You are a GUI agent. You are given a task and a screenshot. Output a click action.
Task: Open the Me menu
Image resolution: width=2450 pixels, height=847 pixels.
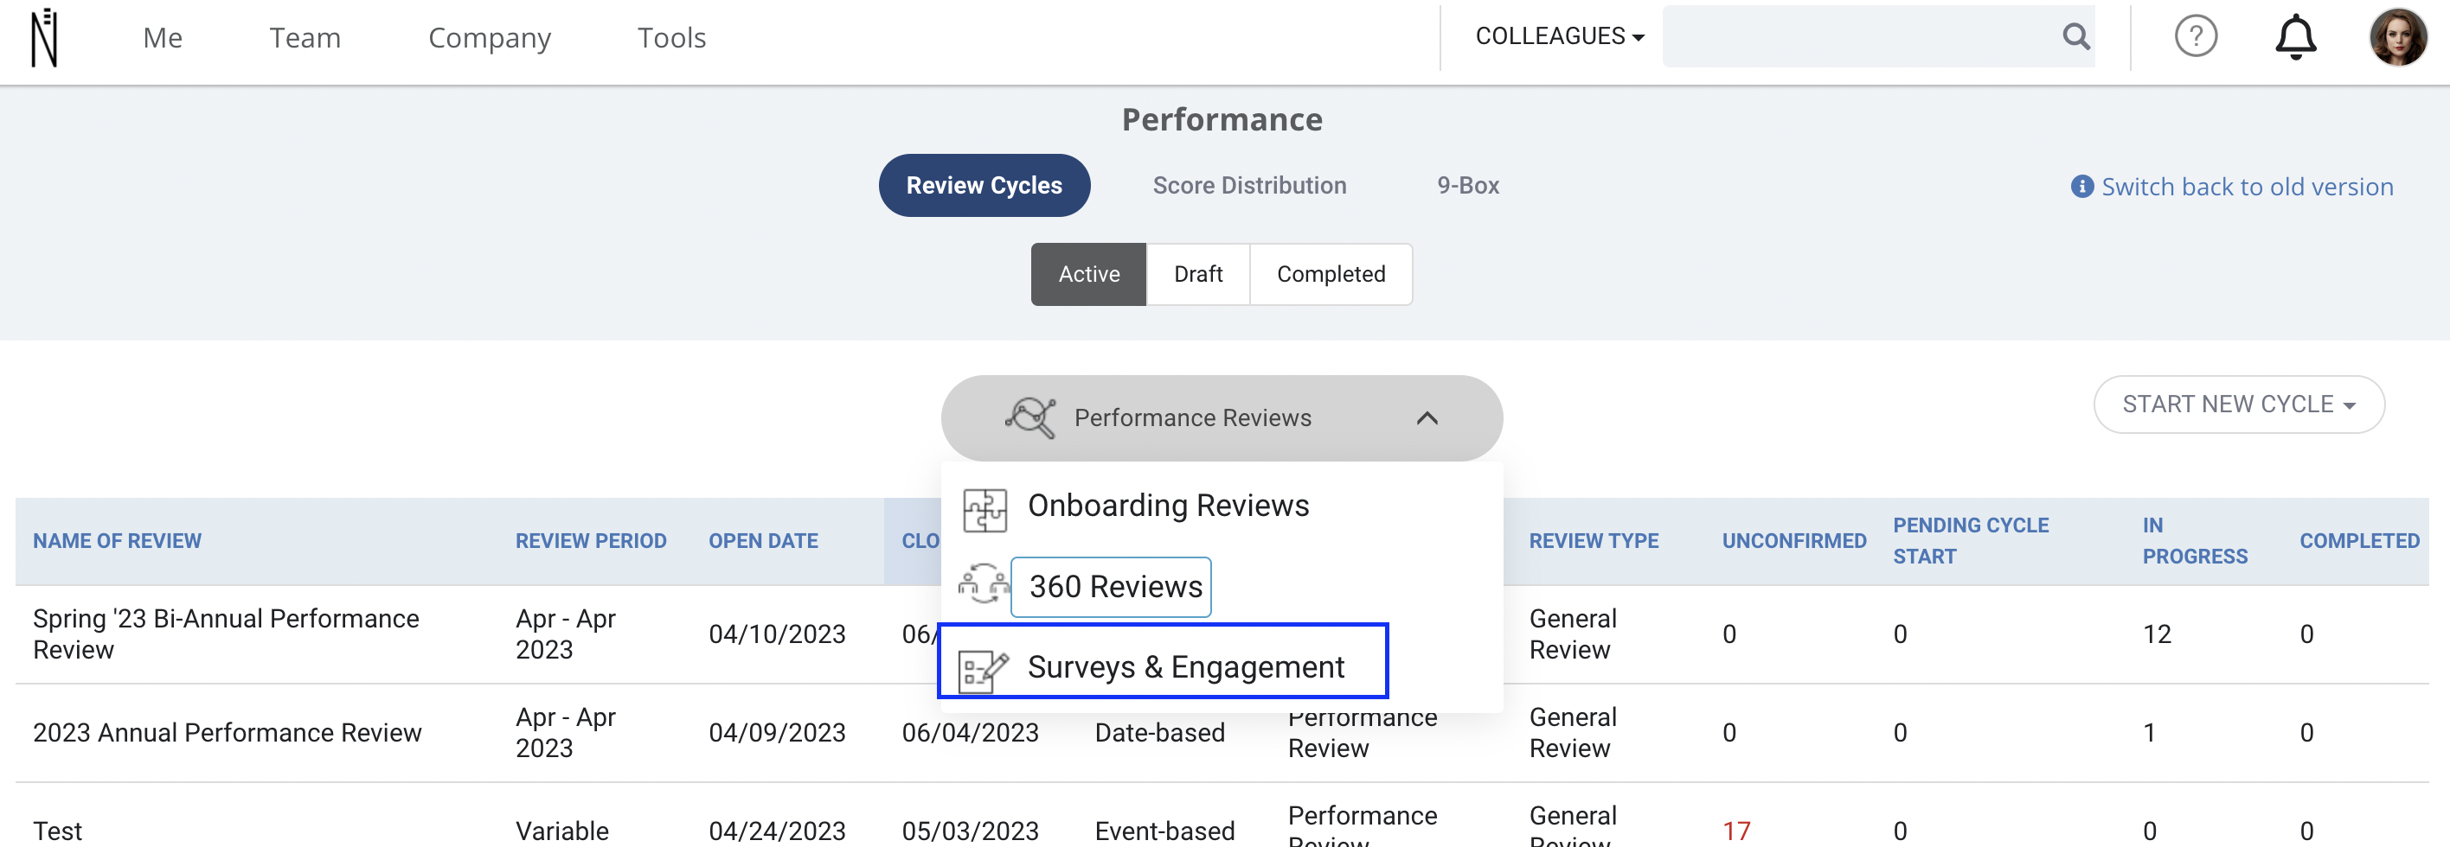point(163,37)
